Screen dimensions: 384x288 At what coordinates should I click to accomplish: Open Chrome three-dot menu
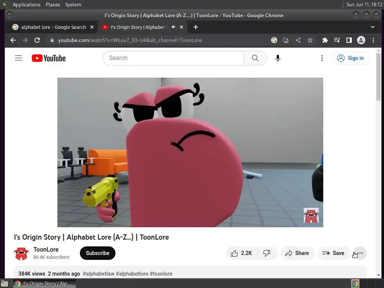point(373,40)
